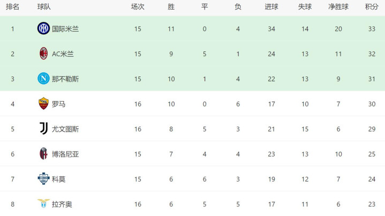Click the 排名 column header
This screenshot has width=385, height=216.
[12, 7]
